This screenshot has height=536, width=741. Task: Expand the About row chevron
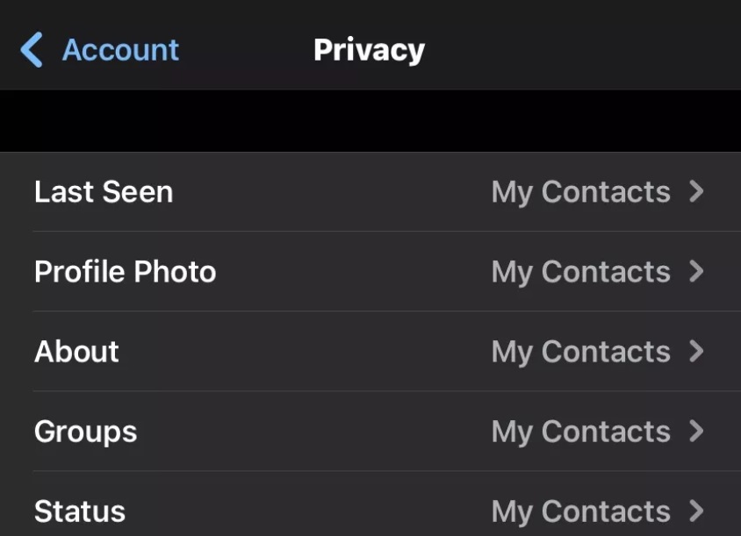[696, 351]
